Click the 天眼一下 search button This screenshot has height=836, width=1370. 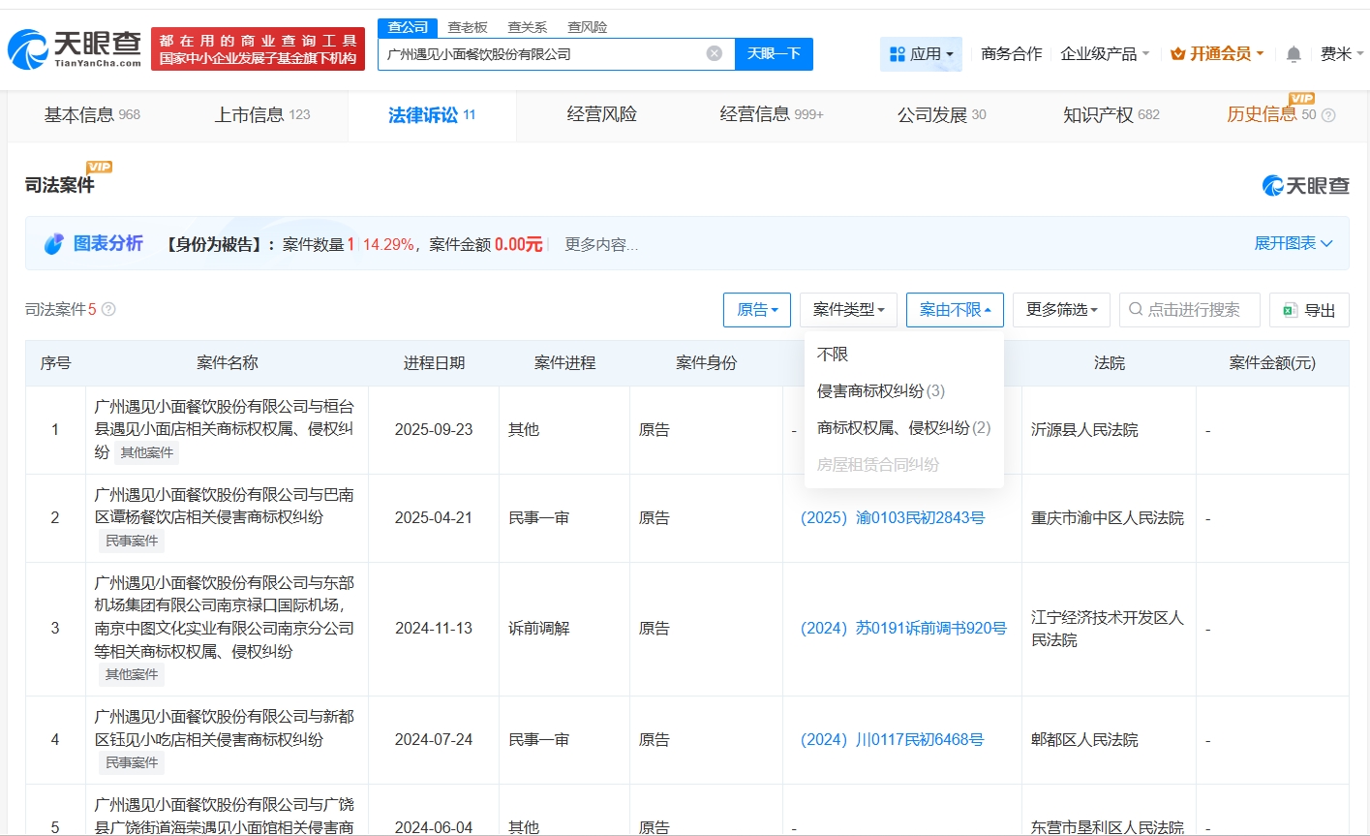774,54
